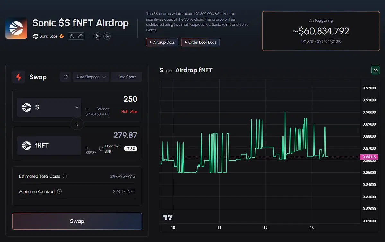Open the Auto Slippage dropdown
385x242 pixels.
91,77
